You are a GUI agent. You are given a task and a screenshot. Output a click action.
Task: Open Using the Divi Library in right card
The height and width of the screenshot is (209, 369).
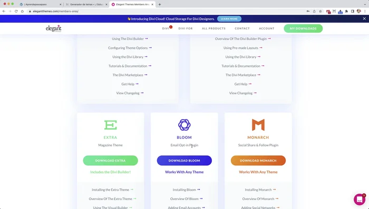coord(242,57)
